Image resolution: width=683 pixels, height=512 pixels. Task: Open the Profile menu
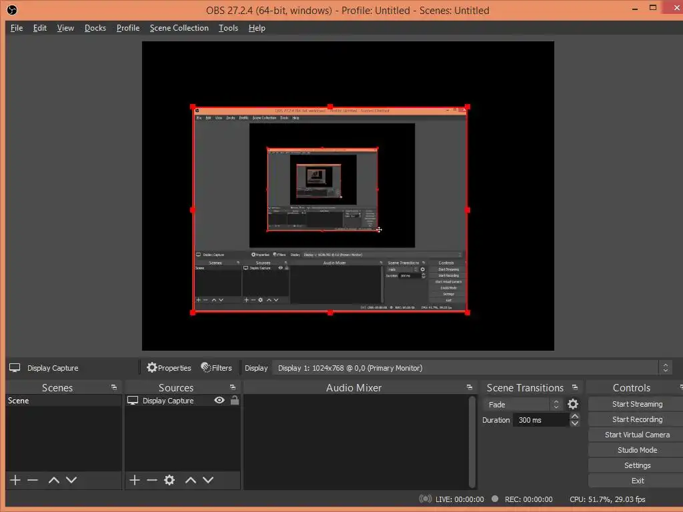(127, 28)
